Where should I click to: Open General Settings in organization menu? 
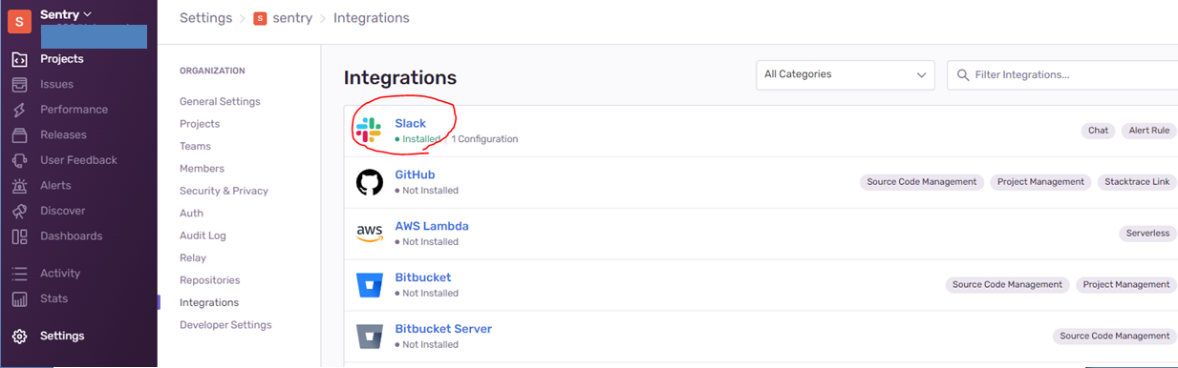(x=220, y=101)
